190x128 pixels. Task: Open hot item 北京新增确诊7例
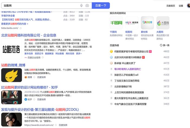[123, 86]
